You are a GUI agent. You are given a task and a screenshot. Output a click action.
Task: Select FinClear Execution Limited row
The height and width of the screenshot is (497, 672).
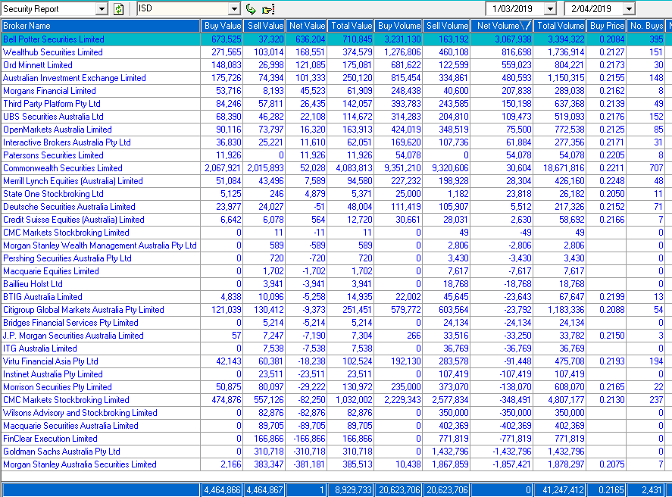pos(336,438)
